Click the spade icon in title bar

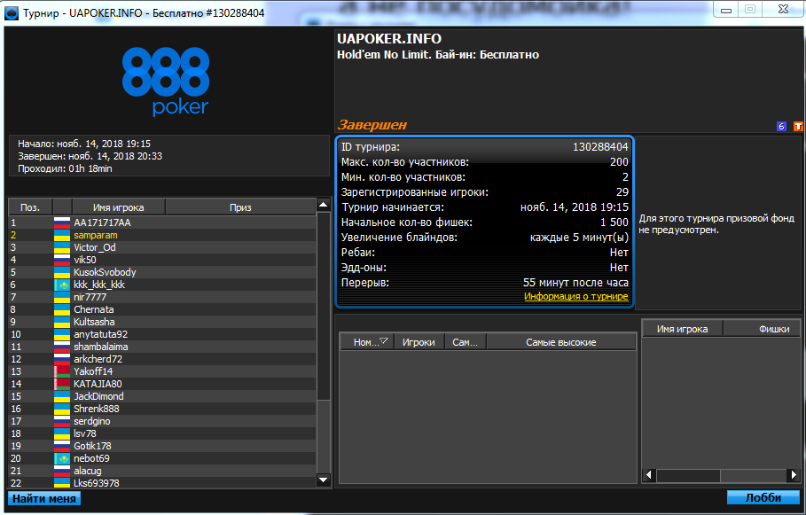point(11,12)
